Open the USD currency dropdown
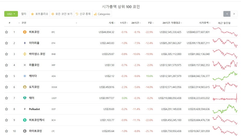 tap(11, 14)
